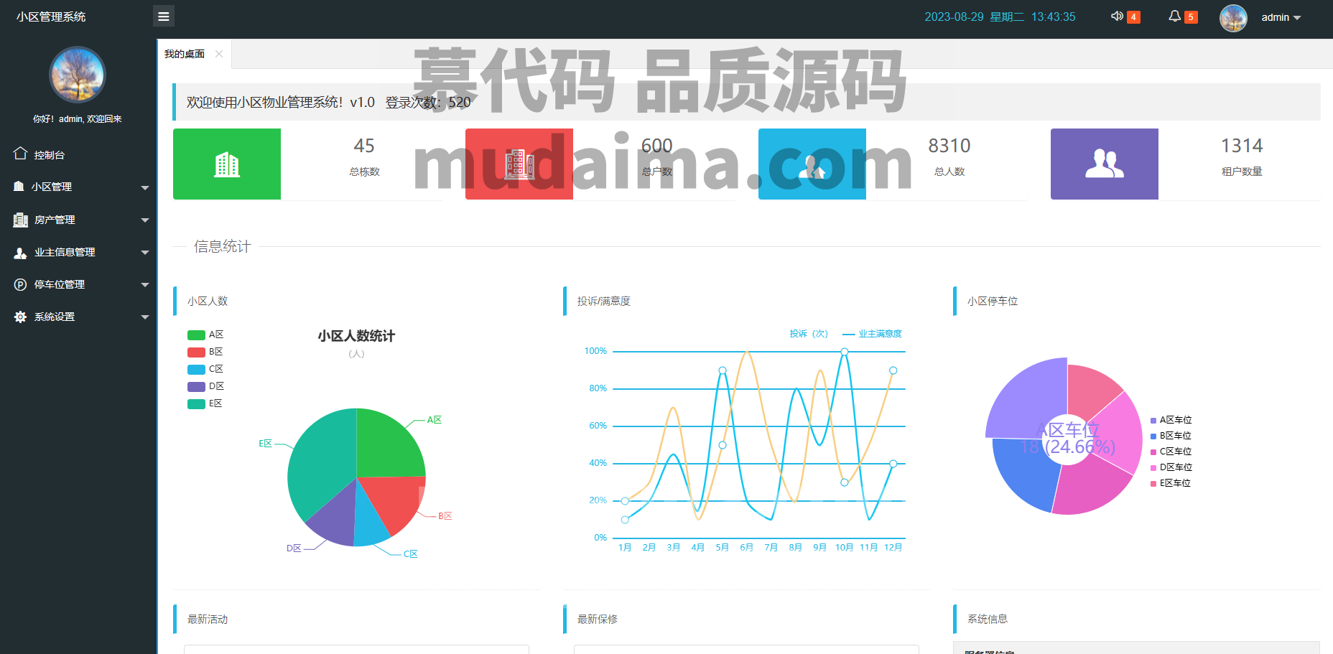Click the 小区停车位 panel heading
1333x654 pixels.
tap(993, 301)
